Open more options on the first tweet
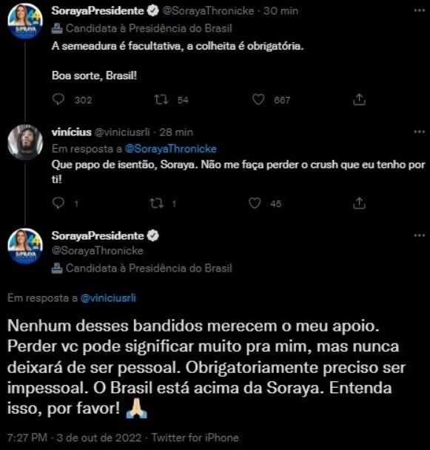430x450 pixels. coord(420,10)
